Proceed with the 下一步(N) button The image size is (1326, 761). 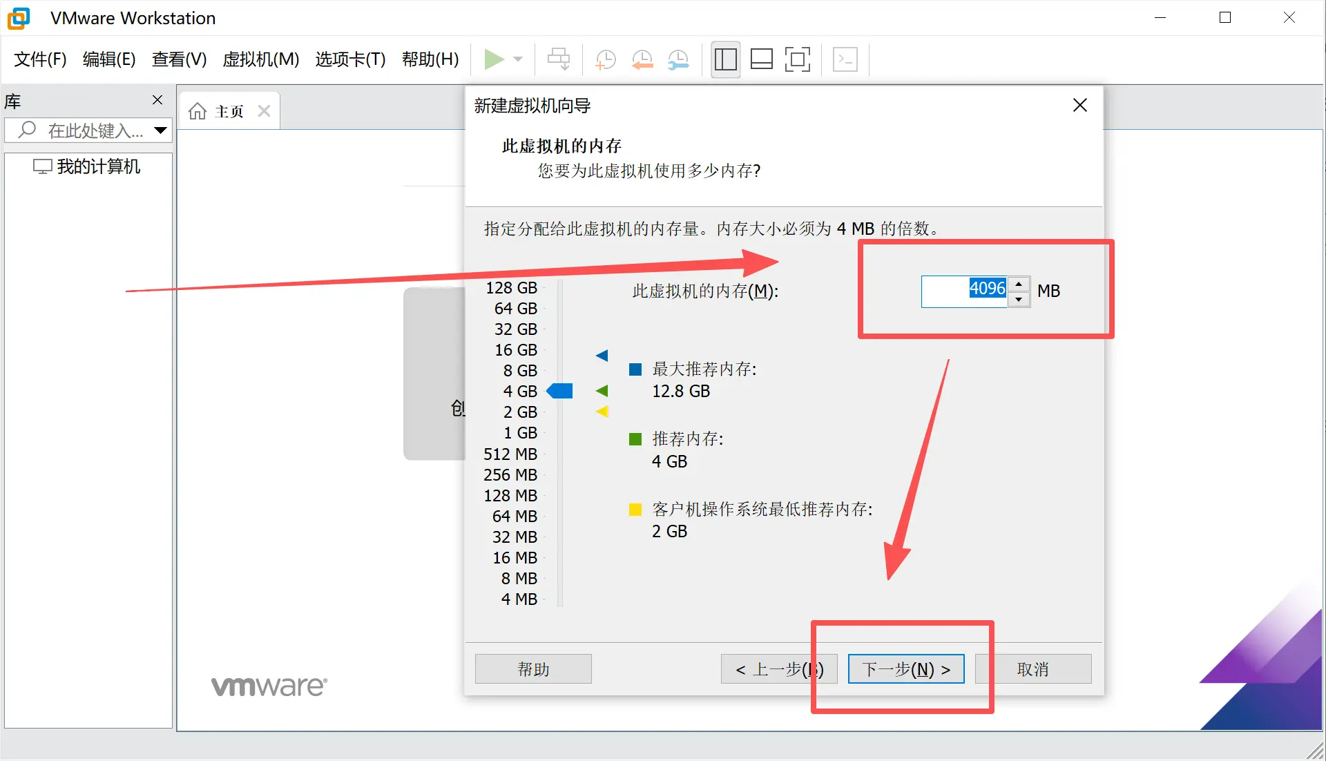(x=906, y=668)
